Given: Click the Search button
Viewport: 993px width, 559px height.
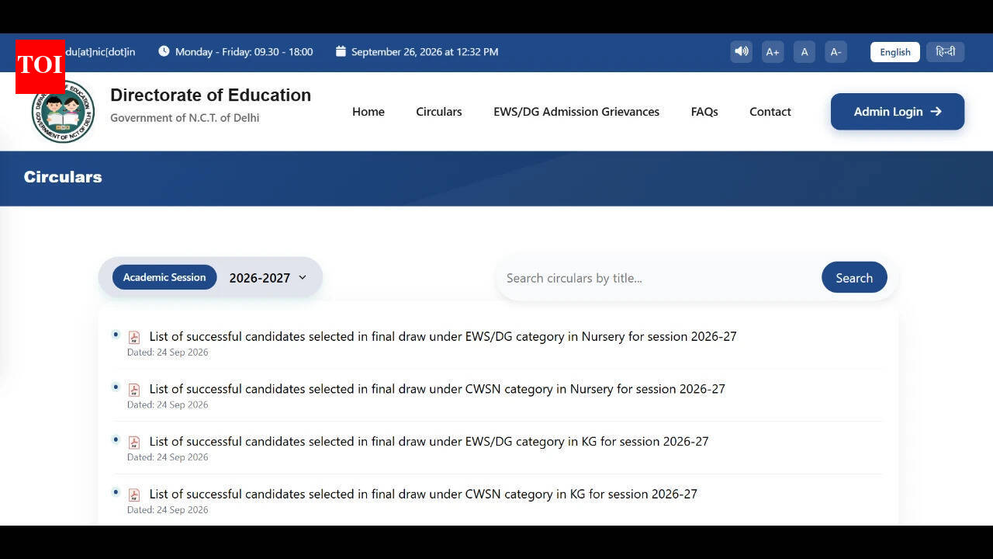Looking at the screenshot, I should coord(854,277).
